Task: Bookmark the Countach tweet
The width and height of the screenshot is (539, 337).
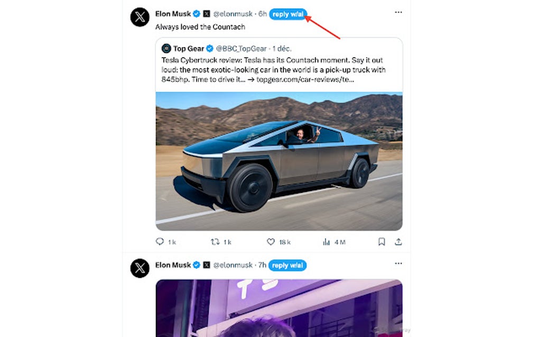Action: click(382, 242)
